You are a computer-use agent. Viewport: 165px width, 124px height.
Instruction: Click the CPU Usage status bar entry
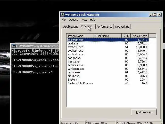pyautogui.click(x=100, y=123)
